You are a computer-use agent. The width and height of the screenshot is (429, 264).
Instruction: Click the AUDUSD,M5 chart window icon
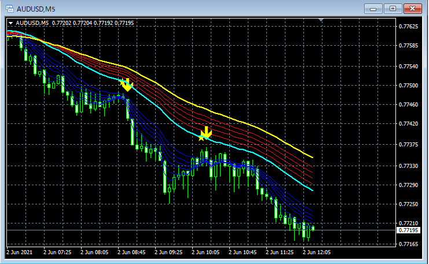10,9
